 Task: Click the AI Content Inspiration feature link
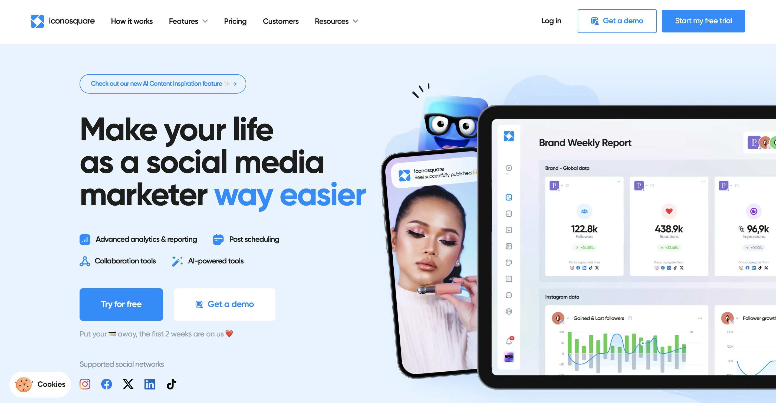point(162,84)
